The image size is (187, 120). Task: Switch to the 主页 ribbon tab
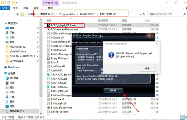click(x=15, y=8)
